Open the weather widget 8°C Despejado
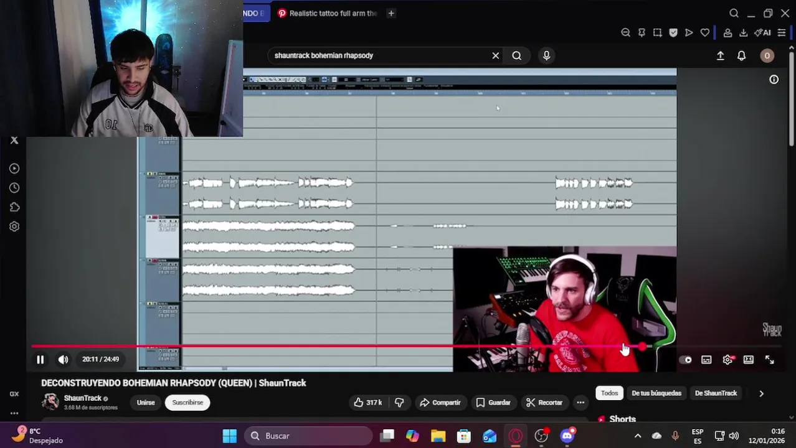796x448 pixels. click(x=37, y=436)
